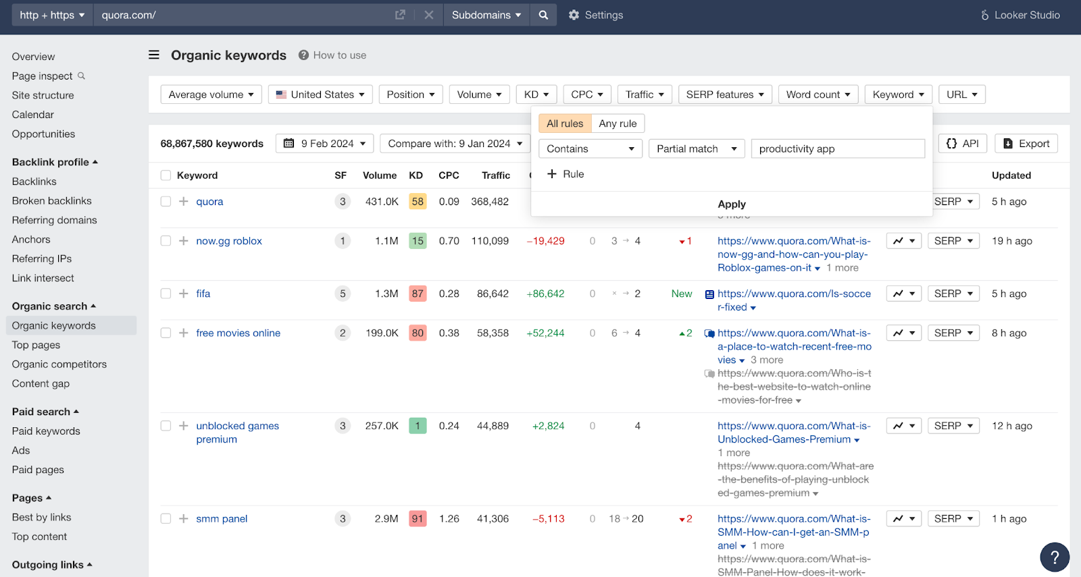This screenshot has height=577, width=1081.
Task: Add now.gg roblox keyword with plus icon
Action: click(183, 241)
